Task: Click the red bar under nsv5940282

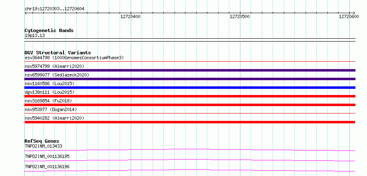Action: [190, 122]
